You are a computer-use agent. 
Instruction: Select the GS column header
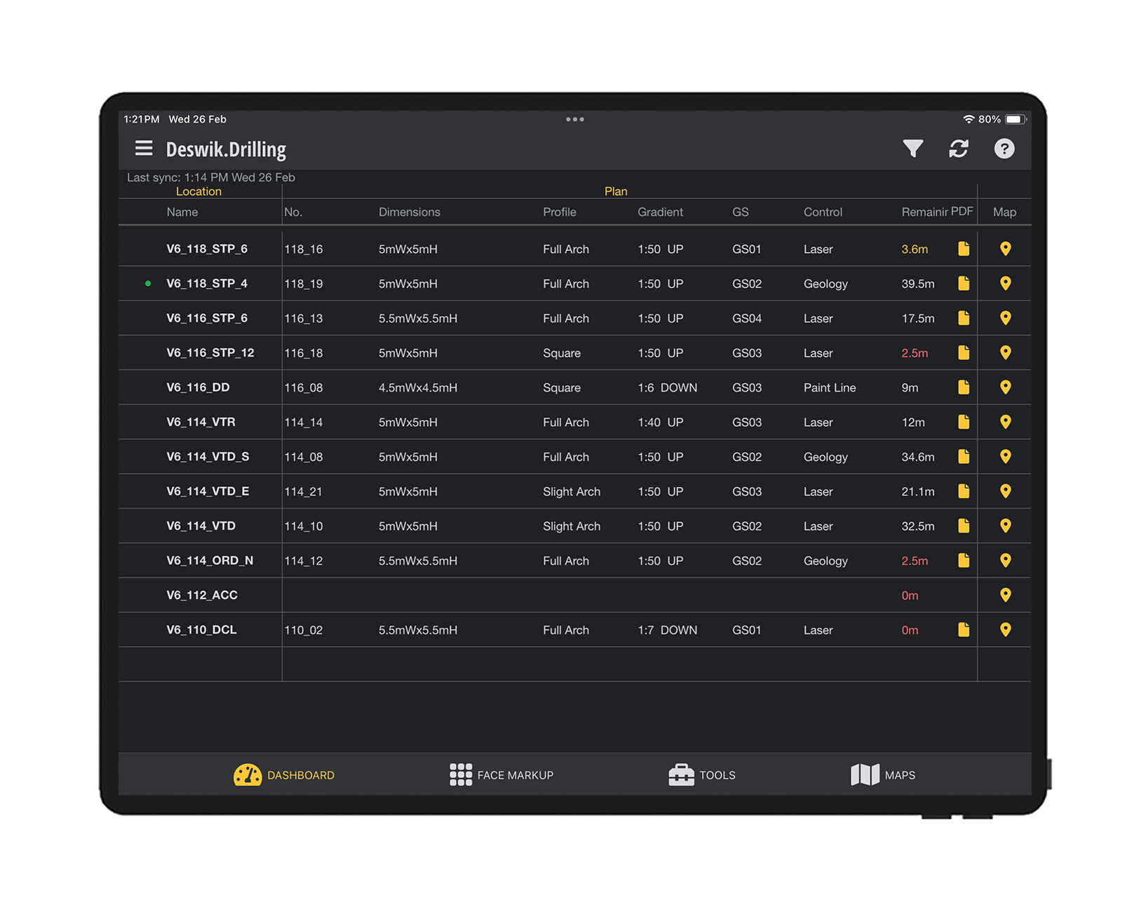(741, 212)
